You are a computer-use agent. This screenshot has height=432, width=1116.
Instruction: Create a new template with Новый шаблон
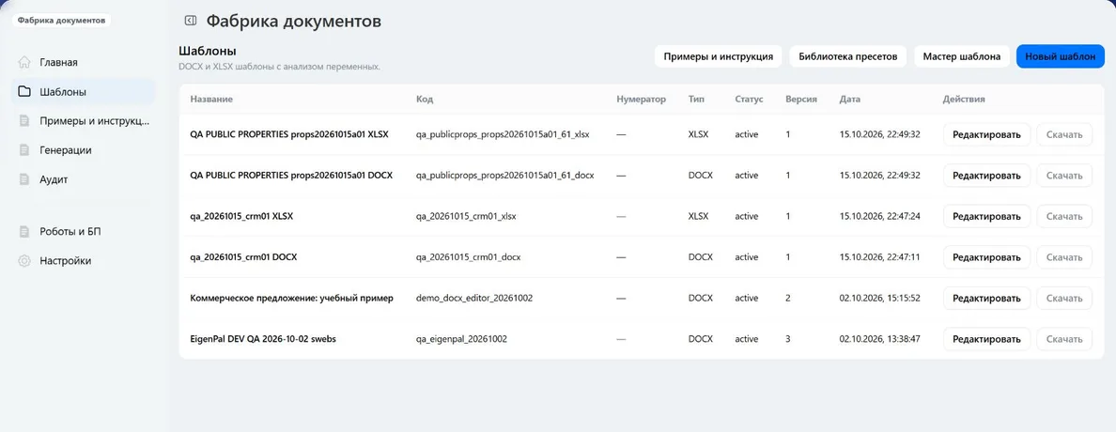point(1061,56)
